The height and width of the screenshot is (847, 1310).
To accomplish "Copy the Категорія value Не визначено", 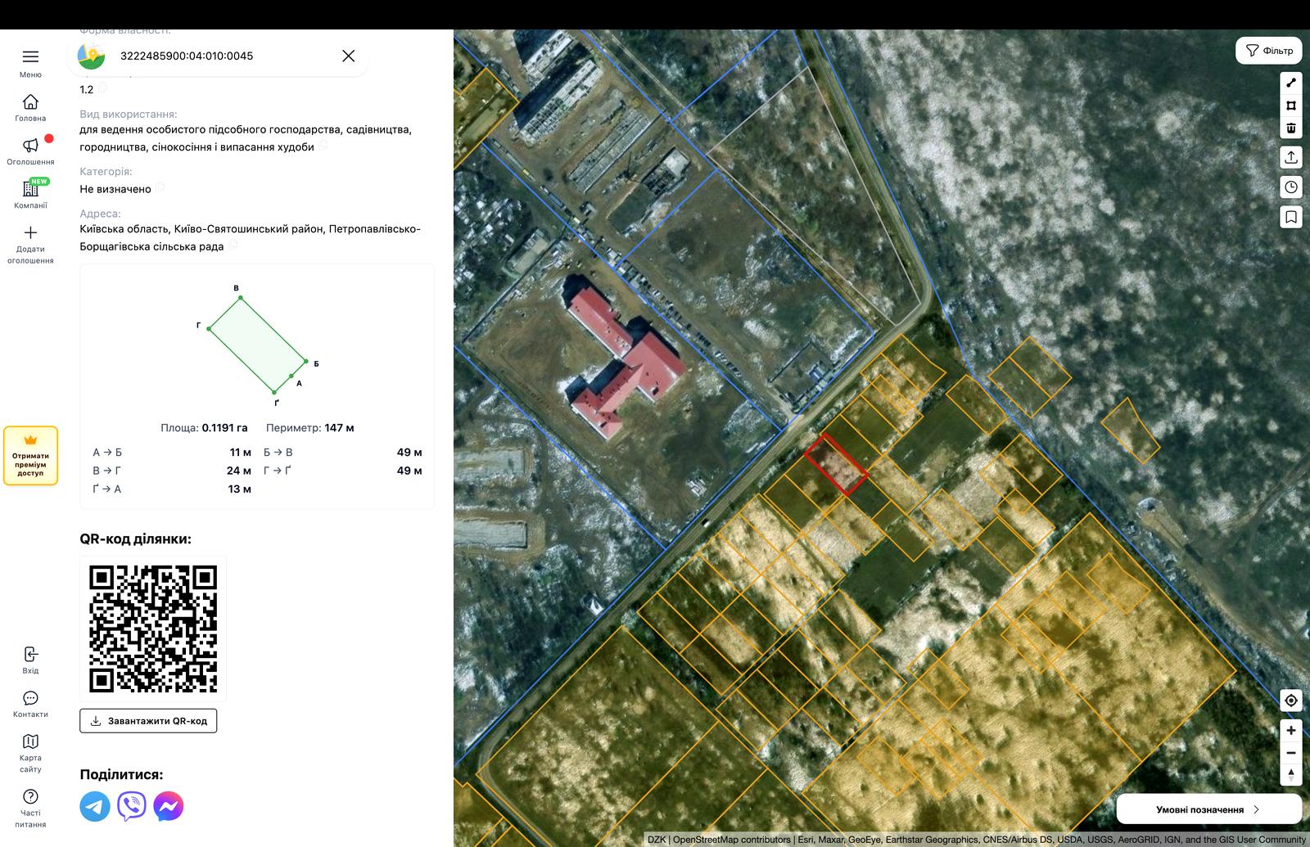I will [160, 187].
